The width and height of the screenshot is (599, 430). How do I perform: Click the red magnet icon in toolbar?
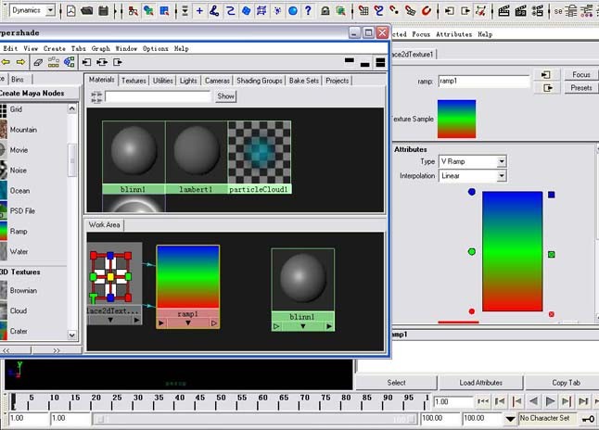pyautogui.click(x=426, y=11)
